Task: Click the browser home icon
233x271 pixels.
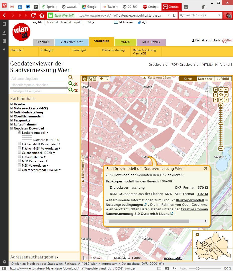Action: pos(42,16)
